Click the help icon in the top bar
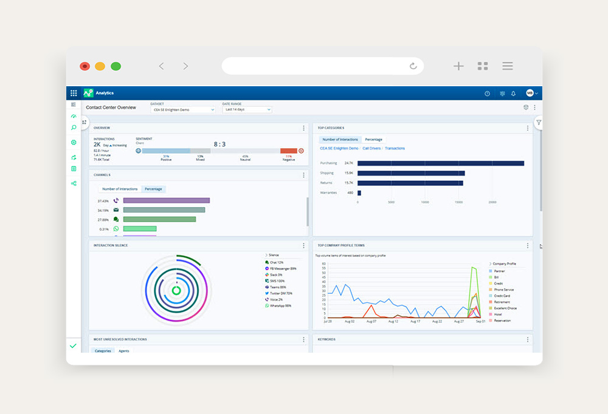Viewport: 608px width, 414px height. [x=486, y=93]
